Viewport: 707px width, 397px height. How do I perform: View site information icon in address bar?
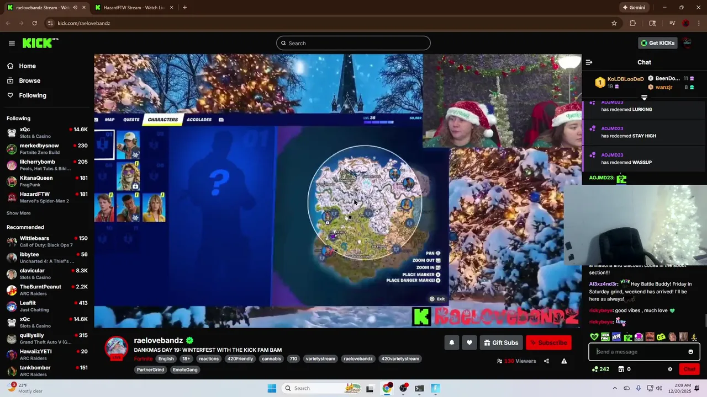50,23
